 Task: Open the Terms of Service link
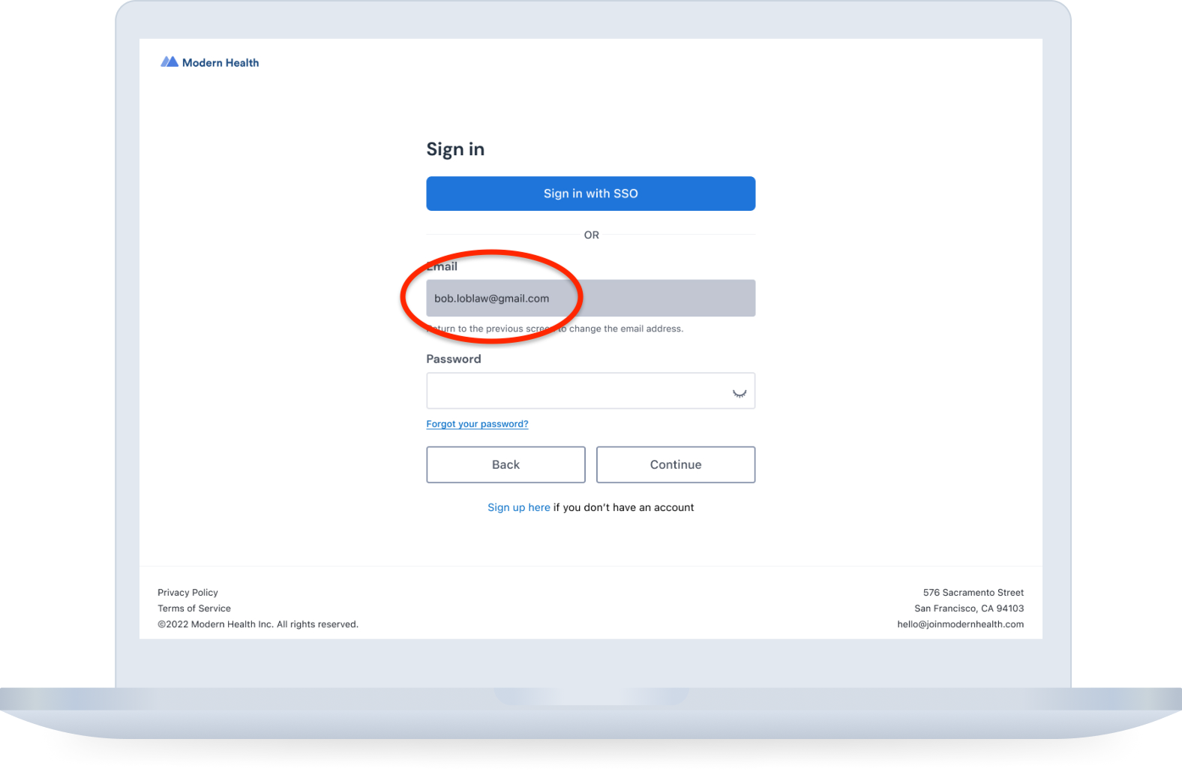(x=194, y=608)
